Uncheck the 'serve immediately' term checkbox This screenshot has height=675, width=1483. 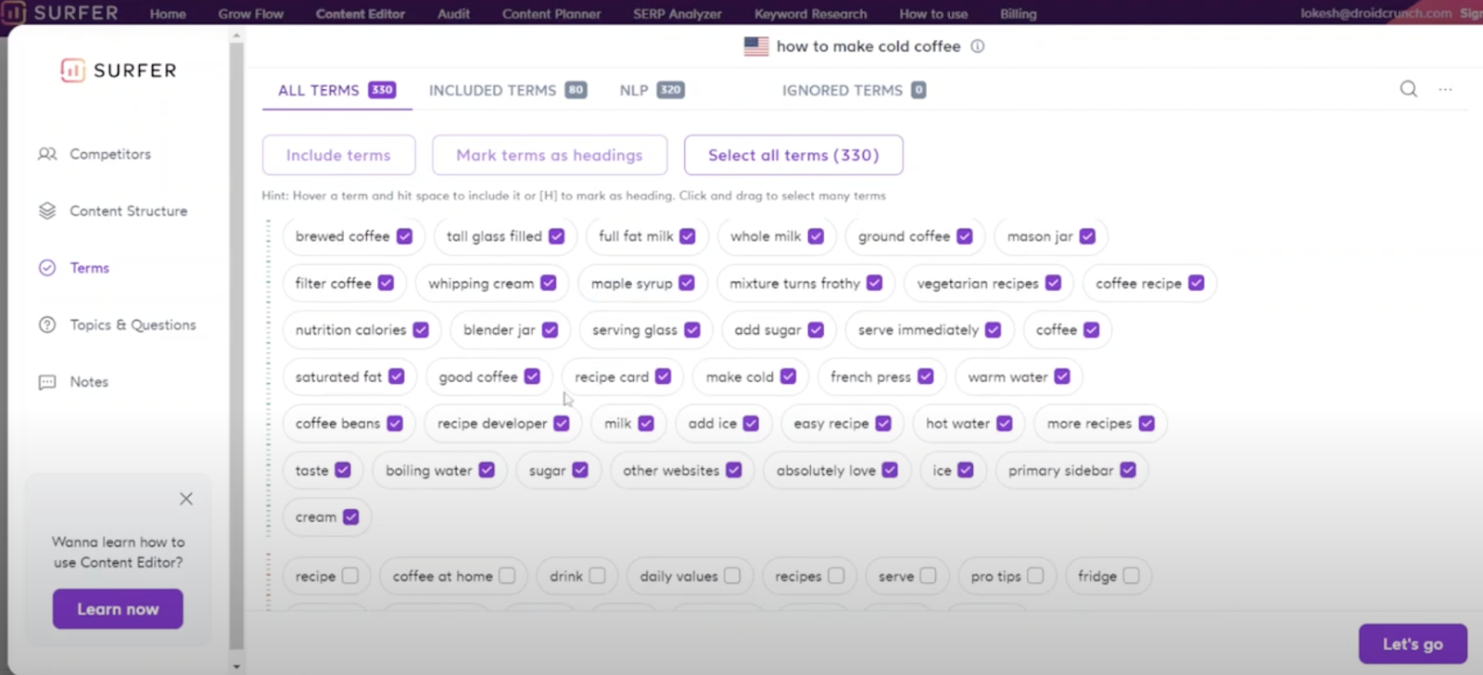click(x=993, y=329)
